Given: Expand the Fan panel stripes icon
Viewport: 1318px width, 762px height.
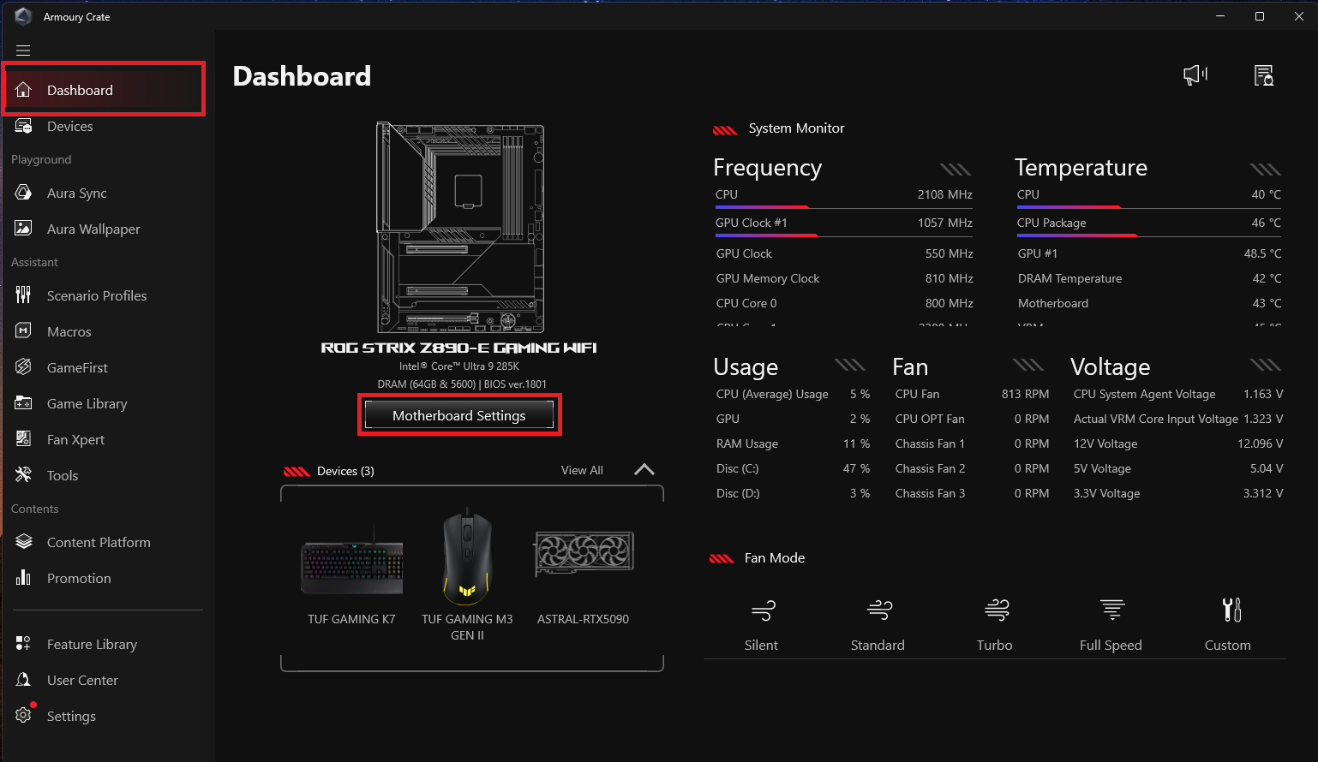Looking at the screenshot, I should 1028,365.
